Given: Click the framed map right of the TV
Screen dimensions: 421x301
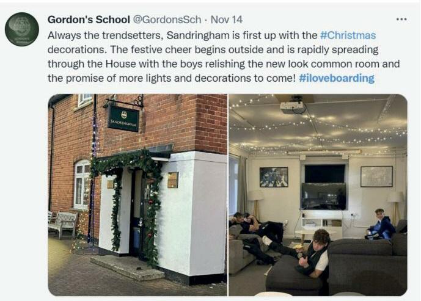Looking at the screenshot, I should [x=376, y=176].
